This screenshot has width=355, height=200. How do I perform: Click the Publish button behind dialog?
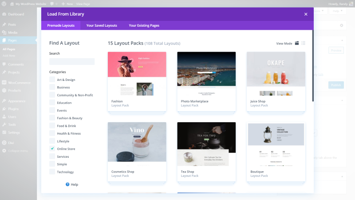coord(336,85)
